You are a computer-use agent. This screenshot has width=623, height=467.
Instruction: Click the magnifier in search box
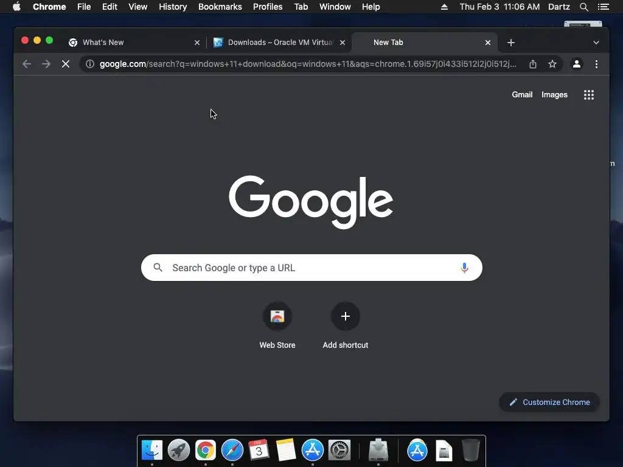(158, 268)
